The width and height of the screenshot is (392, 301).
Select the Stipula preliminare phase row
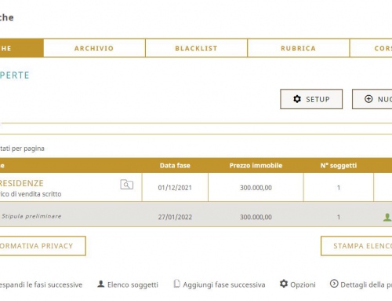[x=196, y=215]
